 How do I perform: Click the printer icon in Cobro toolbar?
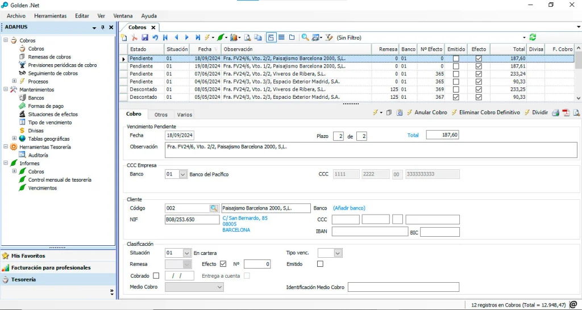click(556, 112)
